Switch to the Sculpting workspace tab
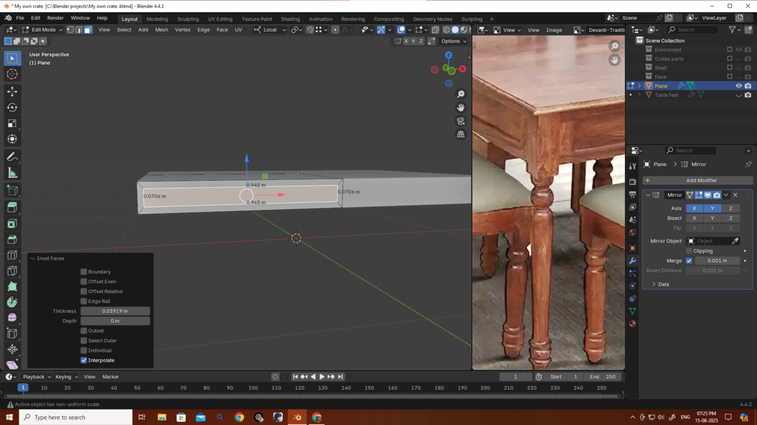 187,19
